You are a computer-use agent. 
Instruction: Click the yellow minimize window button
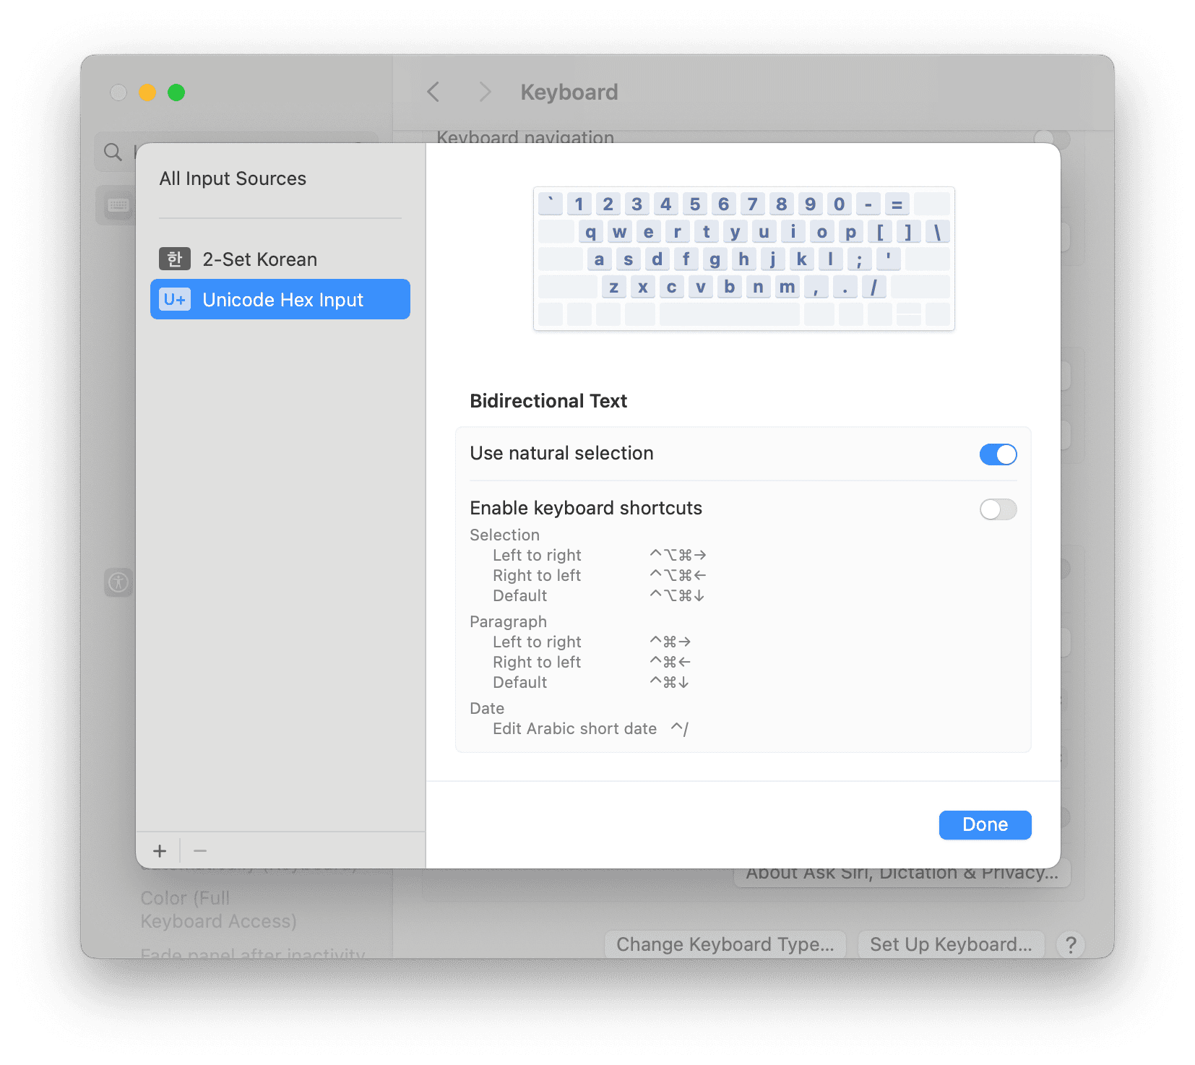click(x=147, y=92)
